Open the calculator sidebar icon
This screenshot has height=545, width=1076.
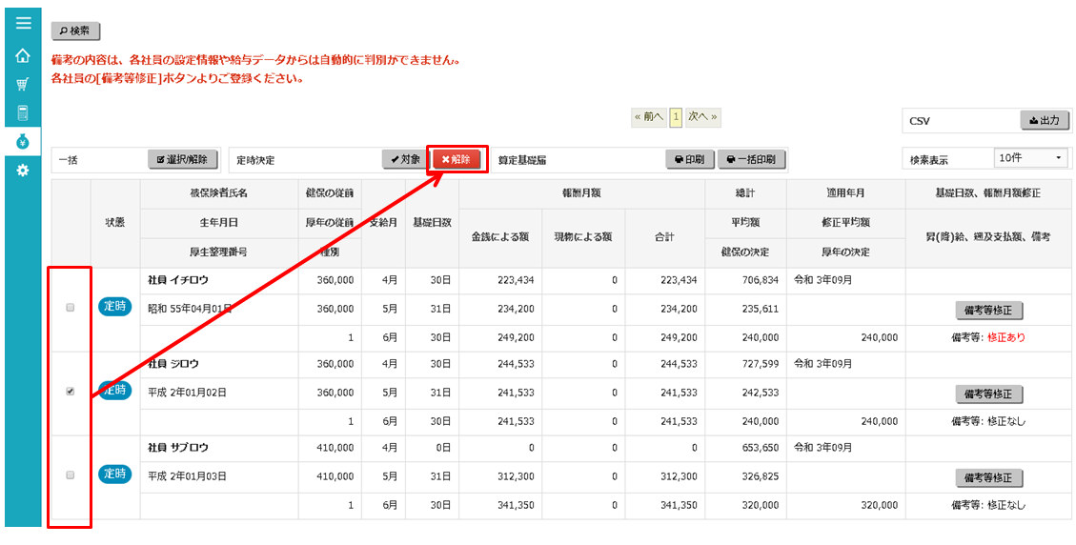coord(23,113)
